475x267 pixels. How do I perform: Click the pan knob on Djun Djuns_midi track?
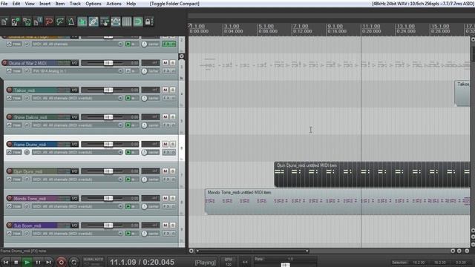point(144,179)
